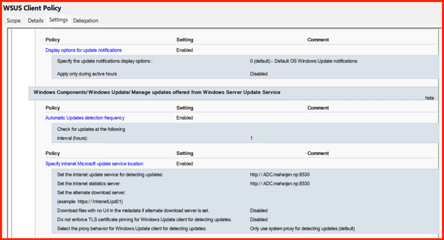Collapse section using the hide link
Screen dimensions: 444x240
point(429,98)
